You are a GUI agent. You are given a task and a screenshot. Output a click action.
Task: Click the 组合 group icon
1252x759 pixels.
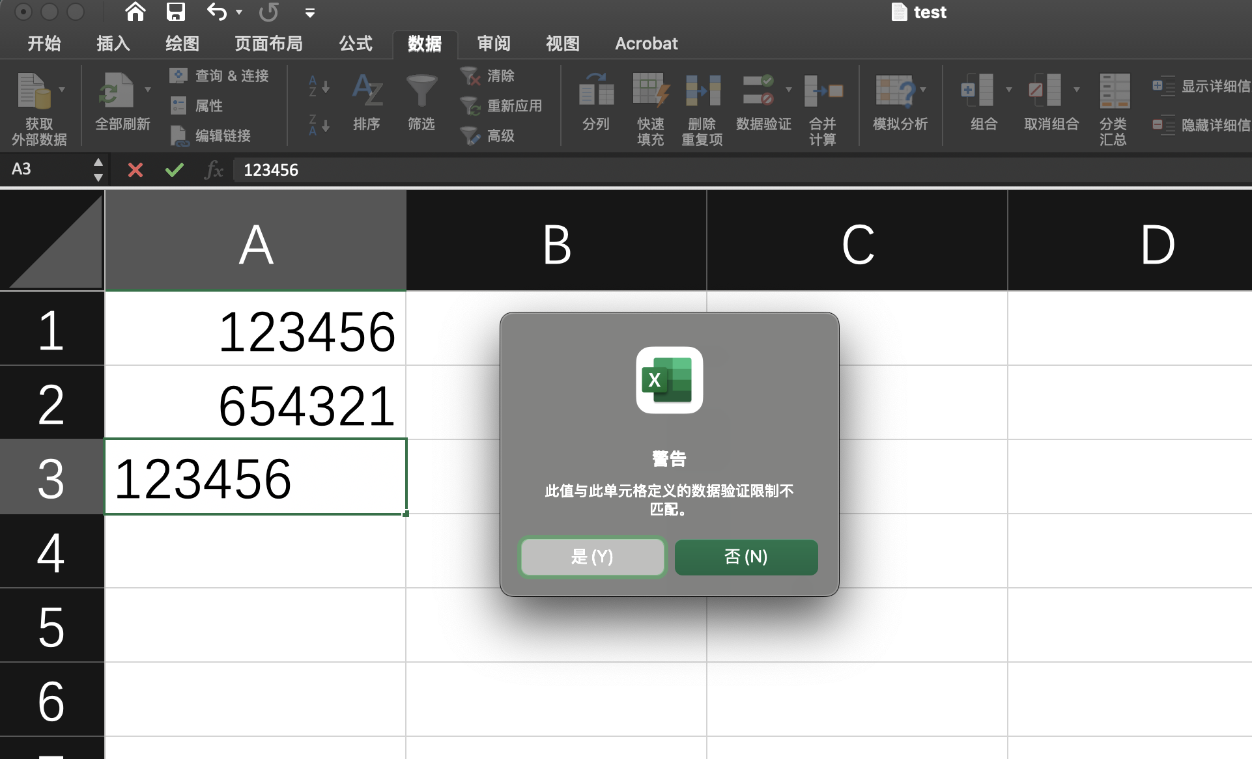tap(977, 90)
